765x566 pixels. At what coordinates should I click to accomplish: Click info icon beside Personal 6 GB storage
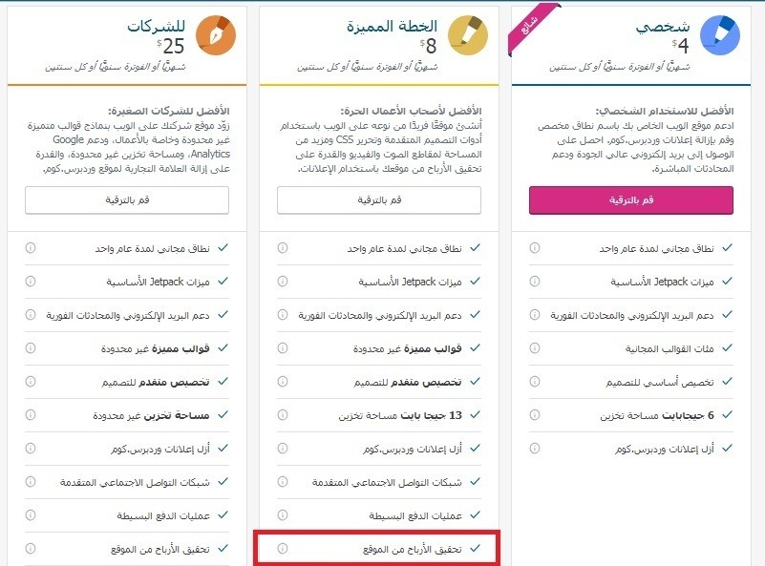click(534, 416)
